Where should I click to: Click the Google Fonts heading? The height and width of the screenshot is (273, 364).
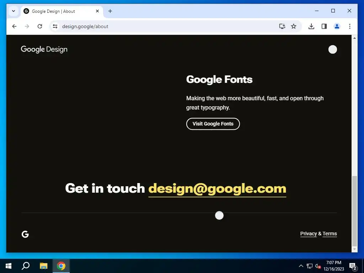(219, 79)
